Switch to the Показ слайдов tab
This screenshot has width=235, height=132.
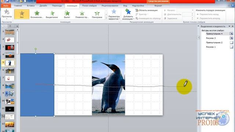pyautogui.click(x=89, y=6)
